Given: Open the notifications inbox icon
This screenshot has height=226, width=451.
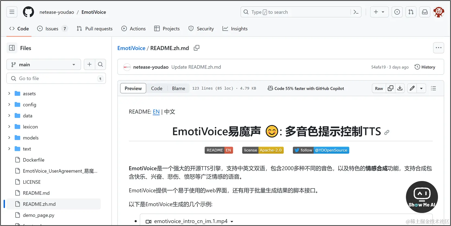Looking at the screenshot, I should [x=425, y=12].
